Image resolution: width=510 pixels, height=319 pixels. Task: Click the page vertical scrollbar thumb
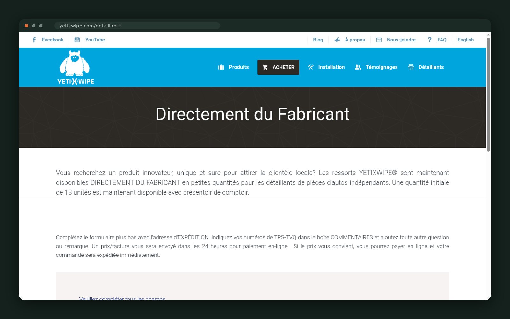pos(488,94)
